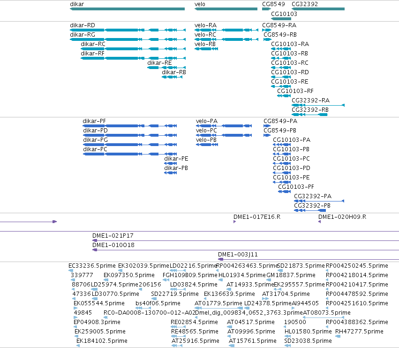Select BAC clone DME1-003J11
Viewport: 399px width, 348px height.
click(x=309, y=260)
